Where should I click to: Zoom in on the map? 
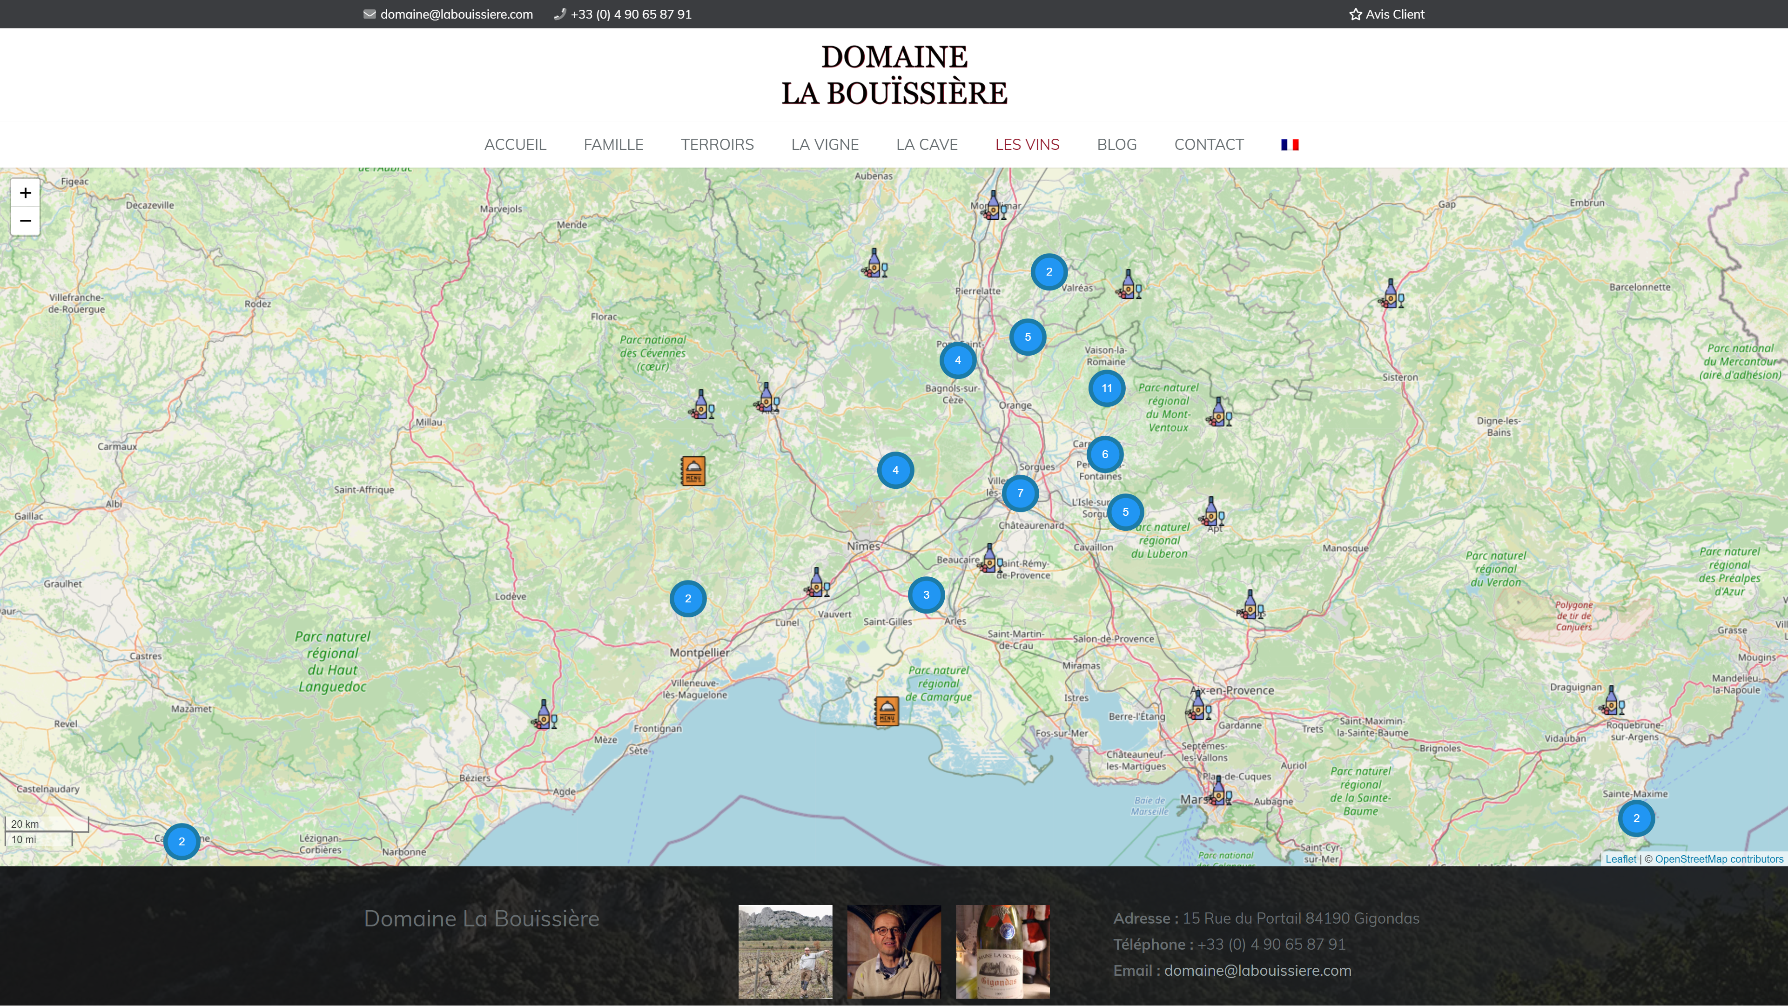pyautogui.click(x=25, y=193)
